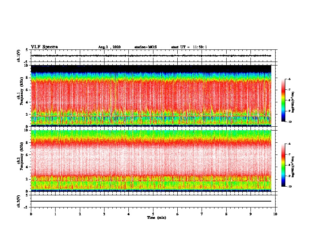310x240 pixels.
Task: Click the "station=MOS" header label
Action: click(146, 47)
